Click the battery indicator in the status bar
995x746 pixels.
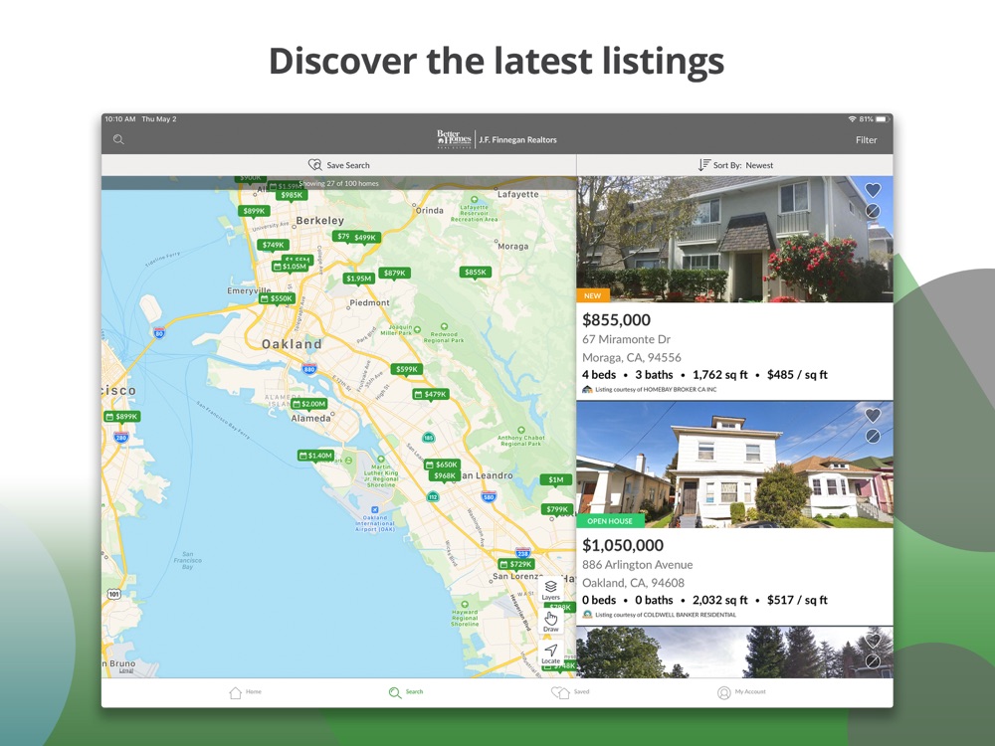pyautogui.click(x=884, y=119)
